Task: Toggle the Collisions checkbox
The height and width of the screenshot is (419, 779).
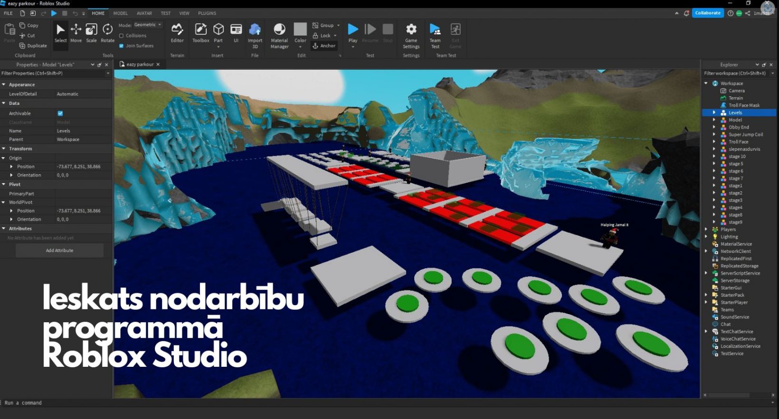Action: (x=121, y=36)
